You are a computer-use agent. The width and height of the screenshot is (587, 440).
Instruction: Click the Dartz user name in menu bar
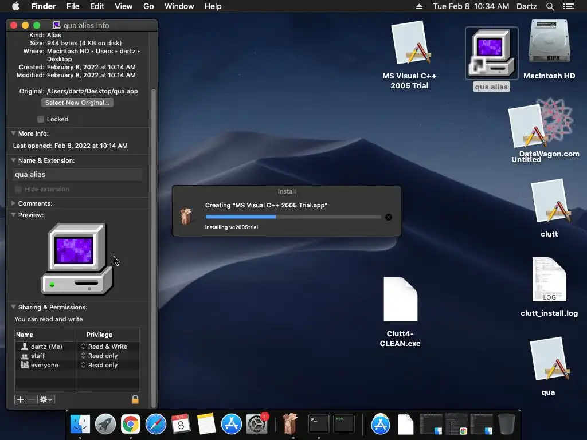pyautogui.click(x=527, y=6)
